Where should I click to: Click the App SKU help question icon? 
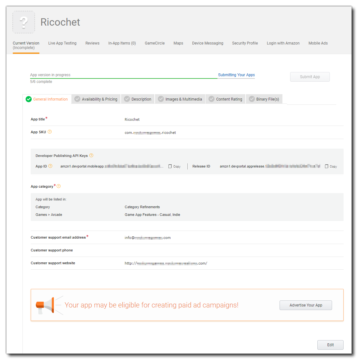(50, 132)
